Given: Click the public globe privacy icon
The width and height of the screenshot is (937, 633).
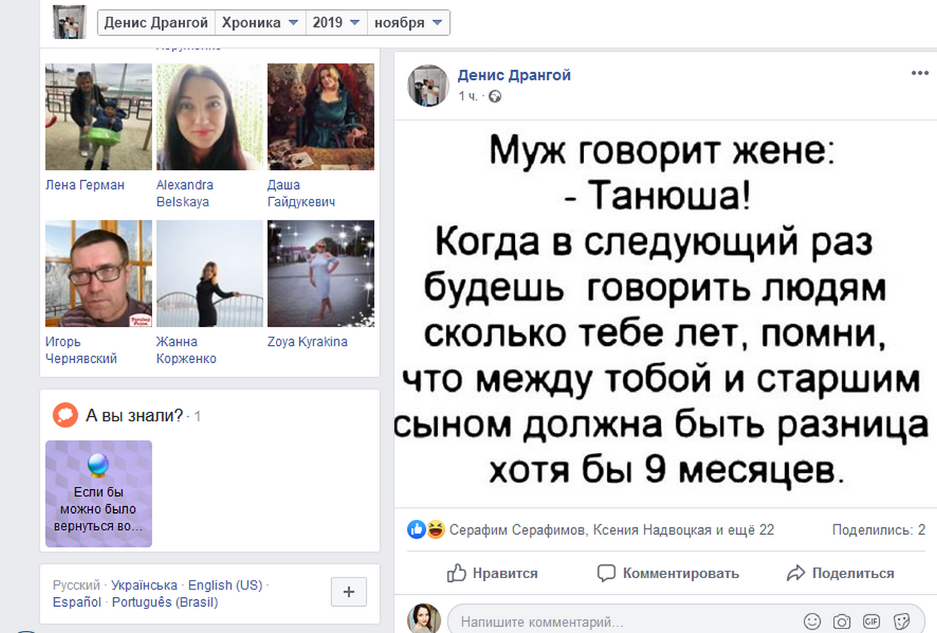Looking at the screenshot, I should 494,96.
